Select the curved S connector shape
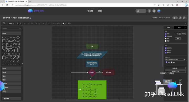The width and height of the screenshot is (189, 102). pos(11,58)
